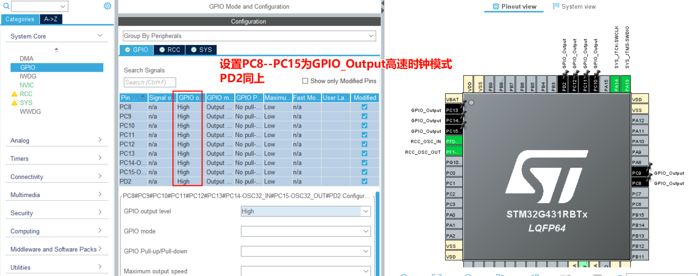Switch to System view tab
Viewport: 698px width, 276px height.
click(x=574, y=6)
